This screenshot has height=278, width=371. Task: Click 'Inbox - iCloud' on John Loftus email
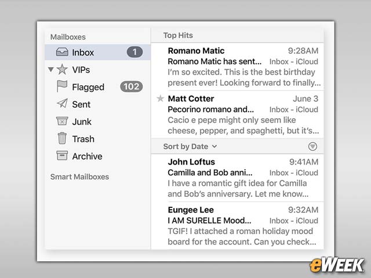tap(294, 173)
